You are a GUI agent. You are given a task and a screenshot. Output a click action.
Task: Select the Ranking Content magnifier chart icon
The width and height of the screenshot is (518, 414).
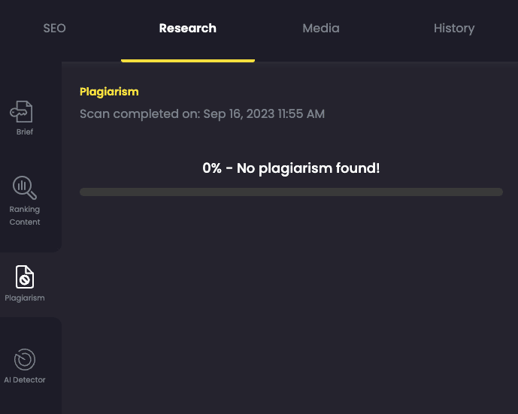click(x=25, y=188)
